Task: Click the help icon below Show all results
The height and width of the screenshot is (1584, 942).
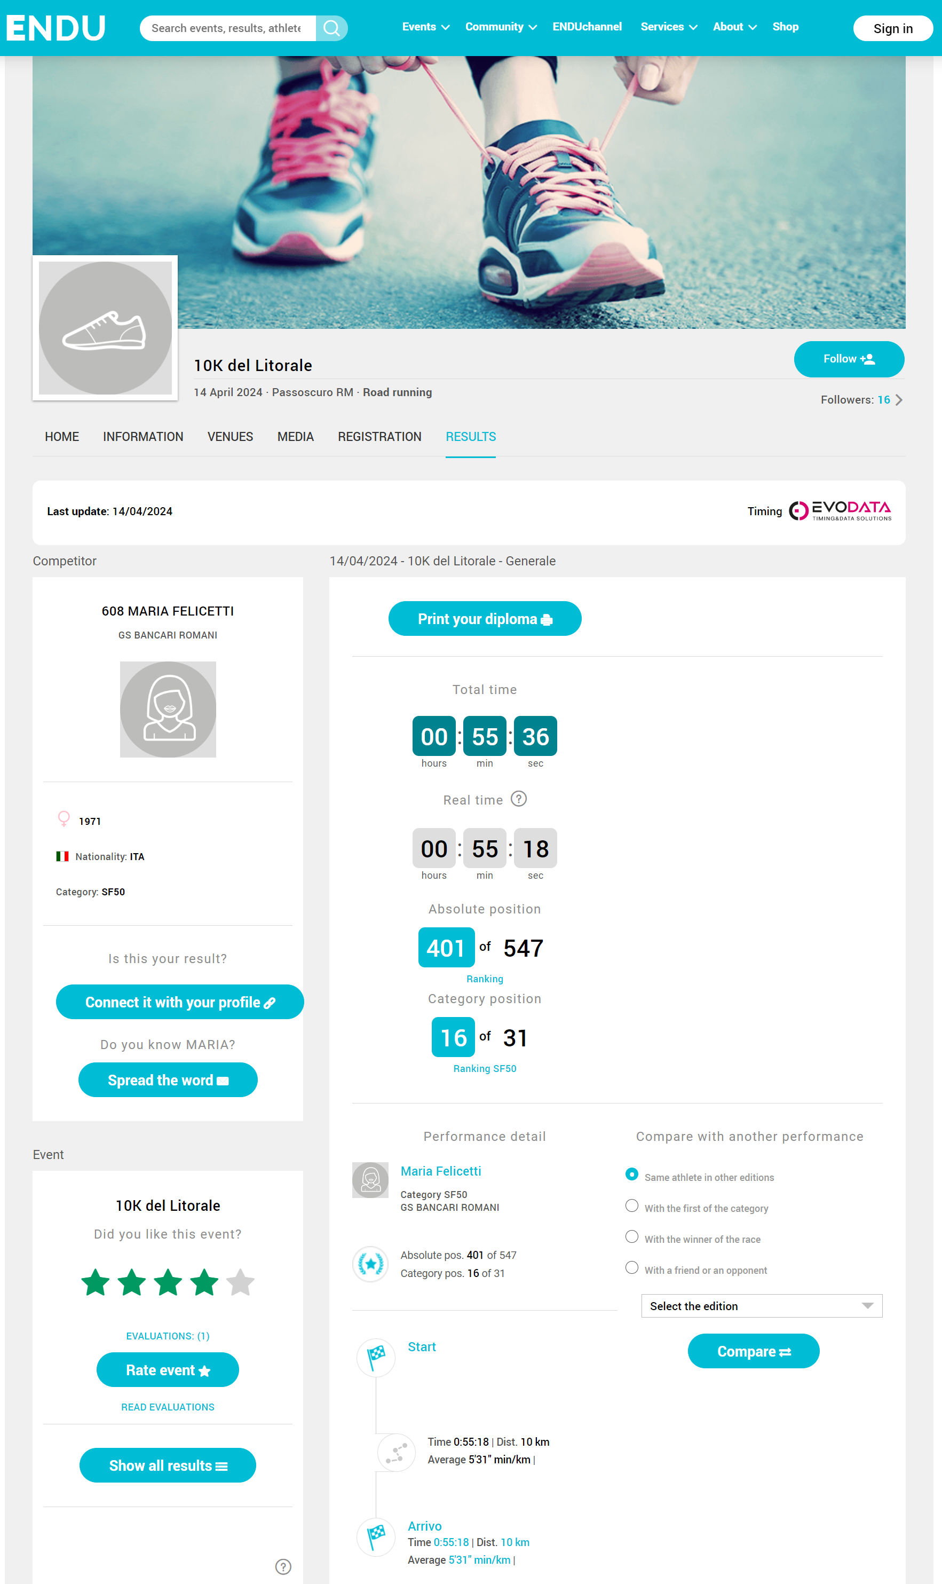Action: coord(283,1566)
